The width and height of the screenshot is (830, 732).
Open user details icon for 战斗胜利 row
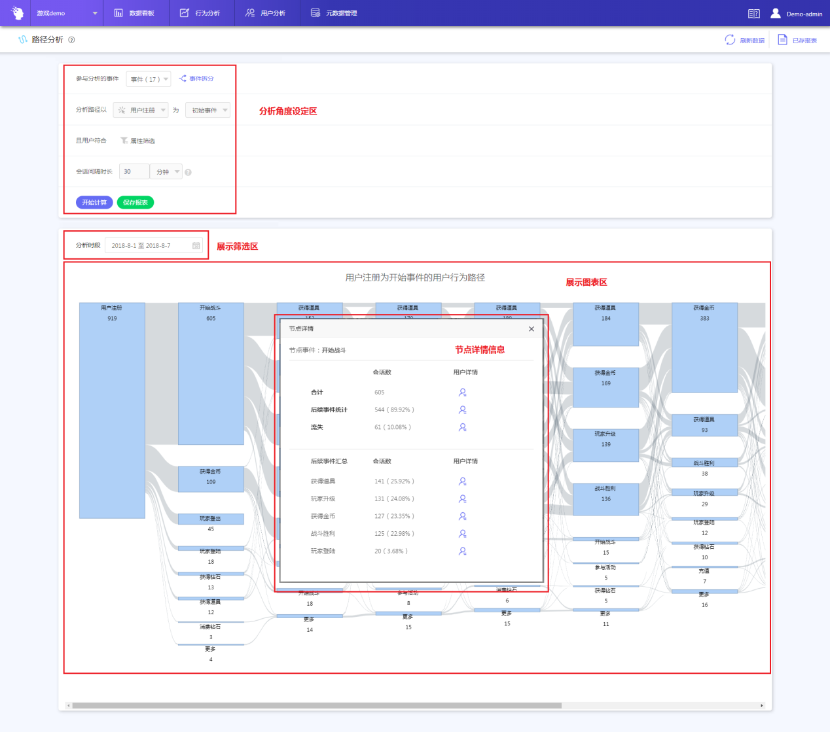point(462,534)
